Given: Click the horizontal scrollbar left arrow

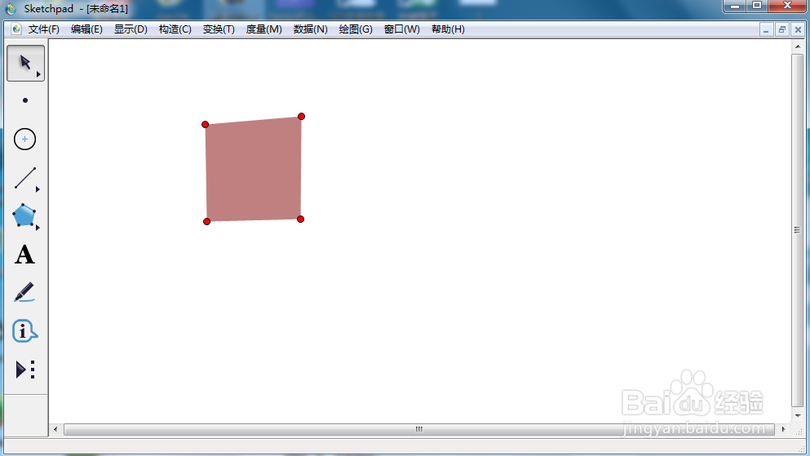Looking at the screenshot, I should click(55, 429).
